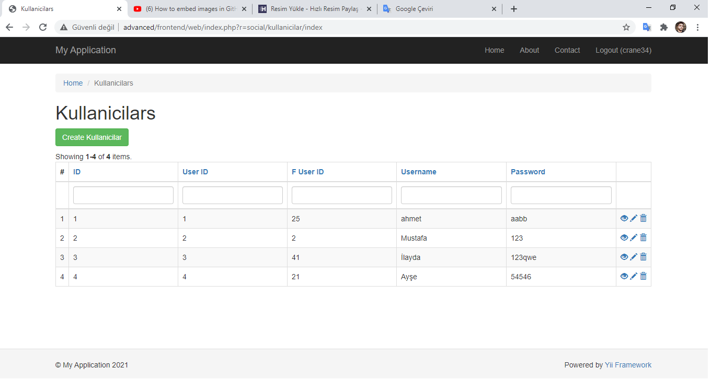This screenshot has height=380, width=711.
Task: Sort the table by F User ID
Action: coord(308,172)
